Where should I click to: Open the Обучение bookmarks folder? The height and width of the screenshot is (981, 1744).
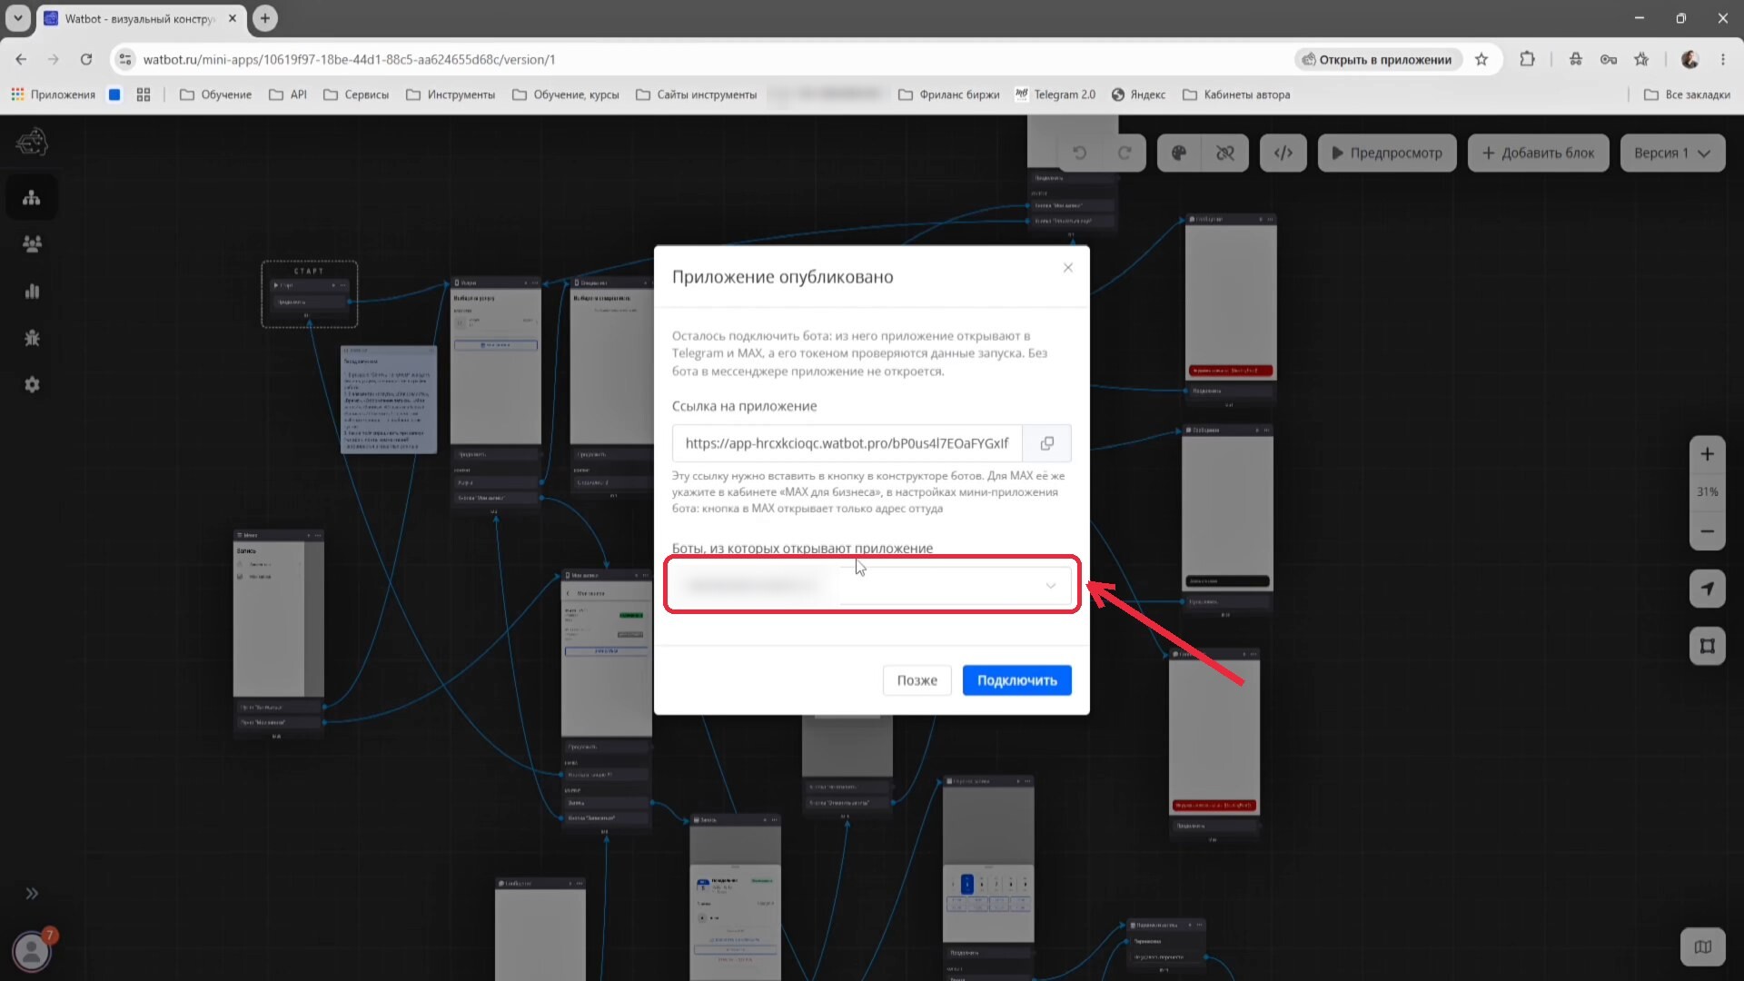[x=216, y=94]
